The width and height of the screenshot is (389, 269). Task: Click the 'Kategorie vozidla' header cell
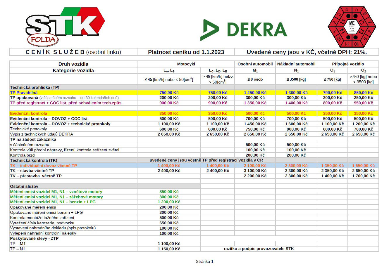tap(73, 70)
